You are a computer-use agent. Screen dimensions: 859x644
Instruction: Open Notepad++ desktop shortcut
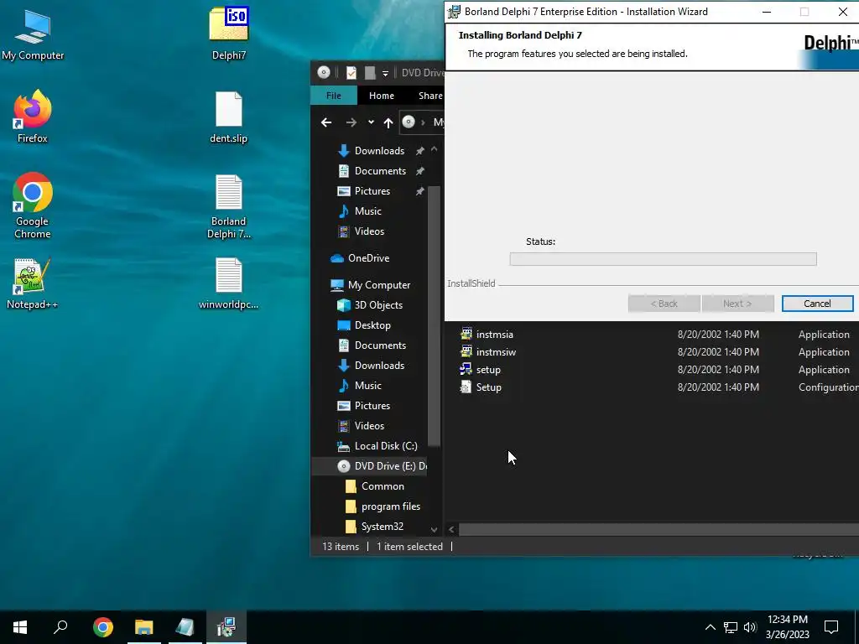pos(33,283)
